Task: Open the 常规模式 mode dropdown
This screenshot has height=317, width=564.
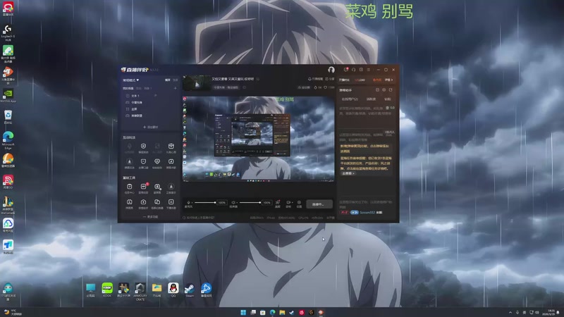Action: click(x=131, y=80)
